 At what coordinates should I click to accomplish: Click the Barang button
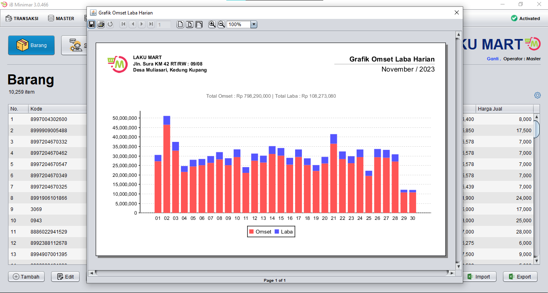(x=31, y=45)
